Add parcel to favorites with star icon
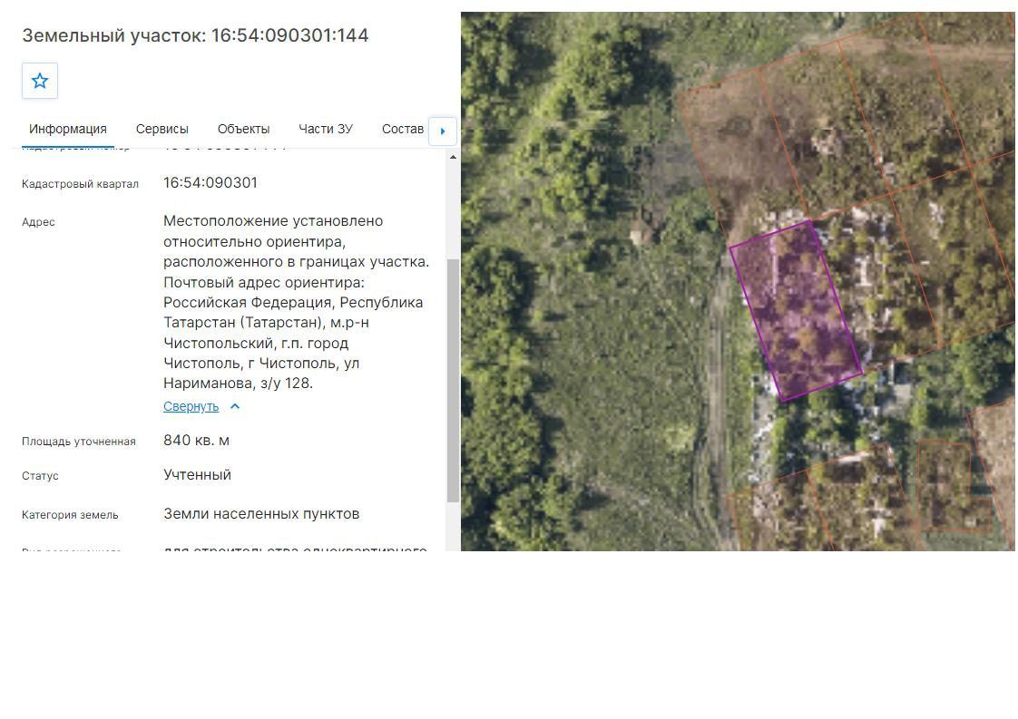 [40, 81]
